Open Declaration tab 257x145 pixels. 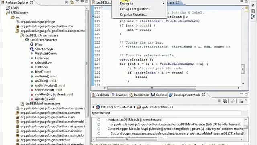coord(139,95)
